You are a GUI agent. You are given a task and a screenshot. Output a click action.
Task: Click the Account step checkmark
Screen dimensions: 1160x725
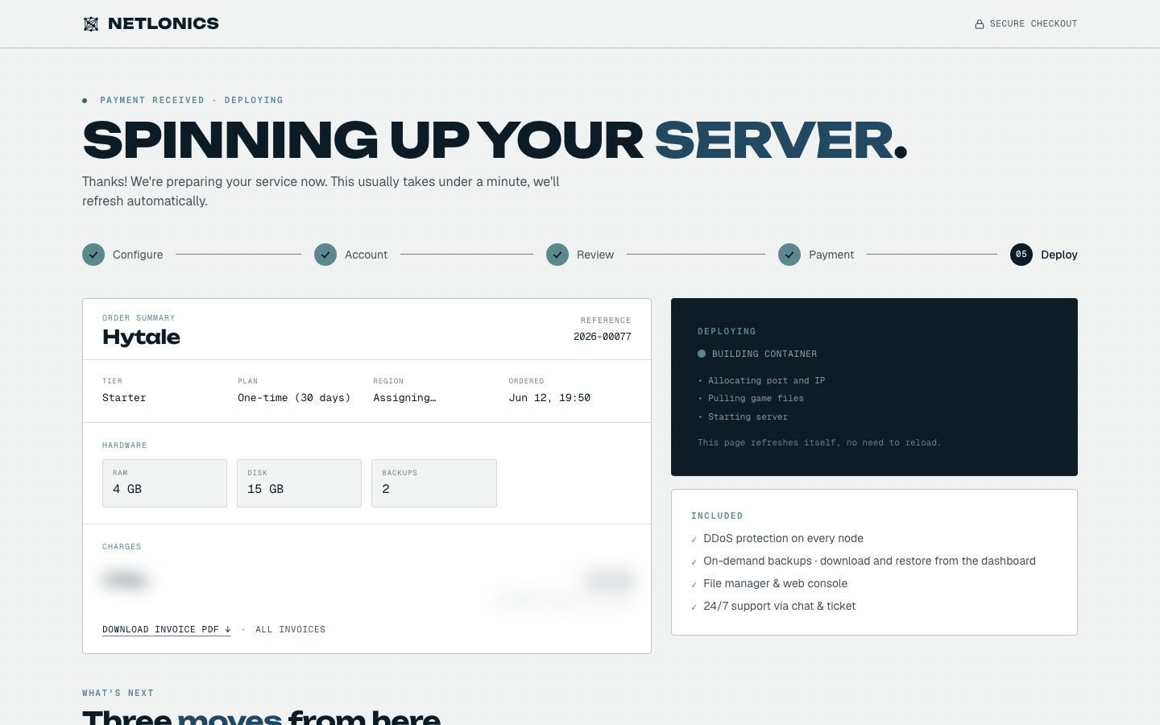pyautogui.click(x=325, y=255)
